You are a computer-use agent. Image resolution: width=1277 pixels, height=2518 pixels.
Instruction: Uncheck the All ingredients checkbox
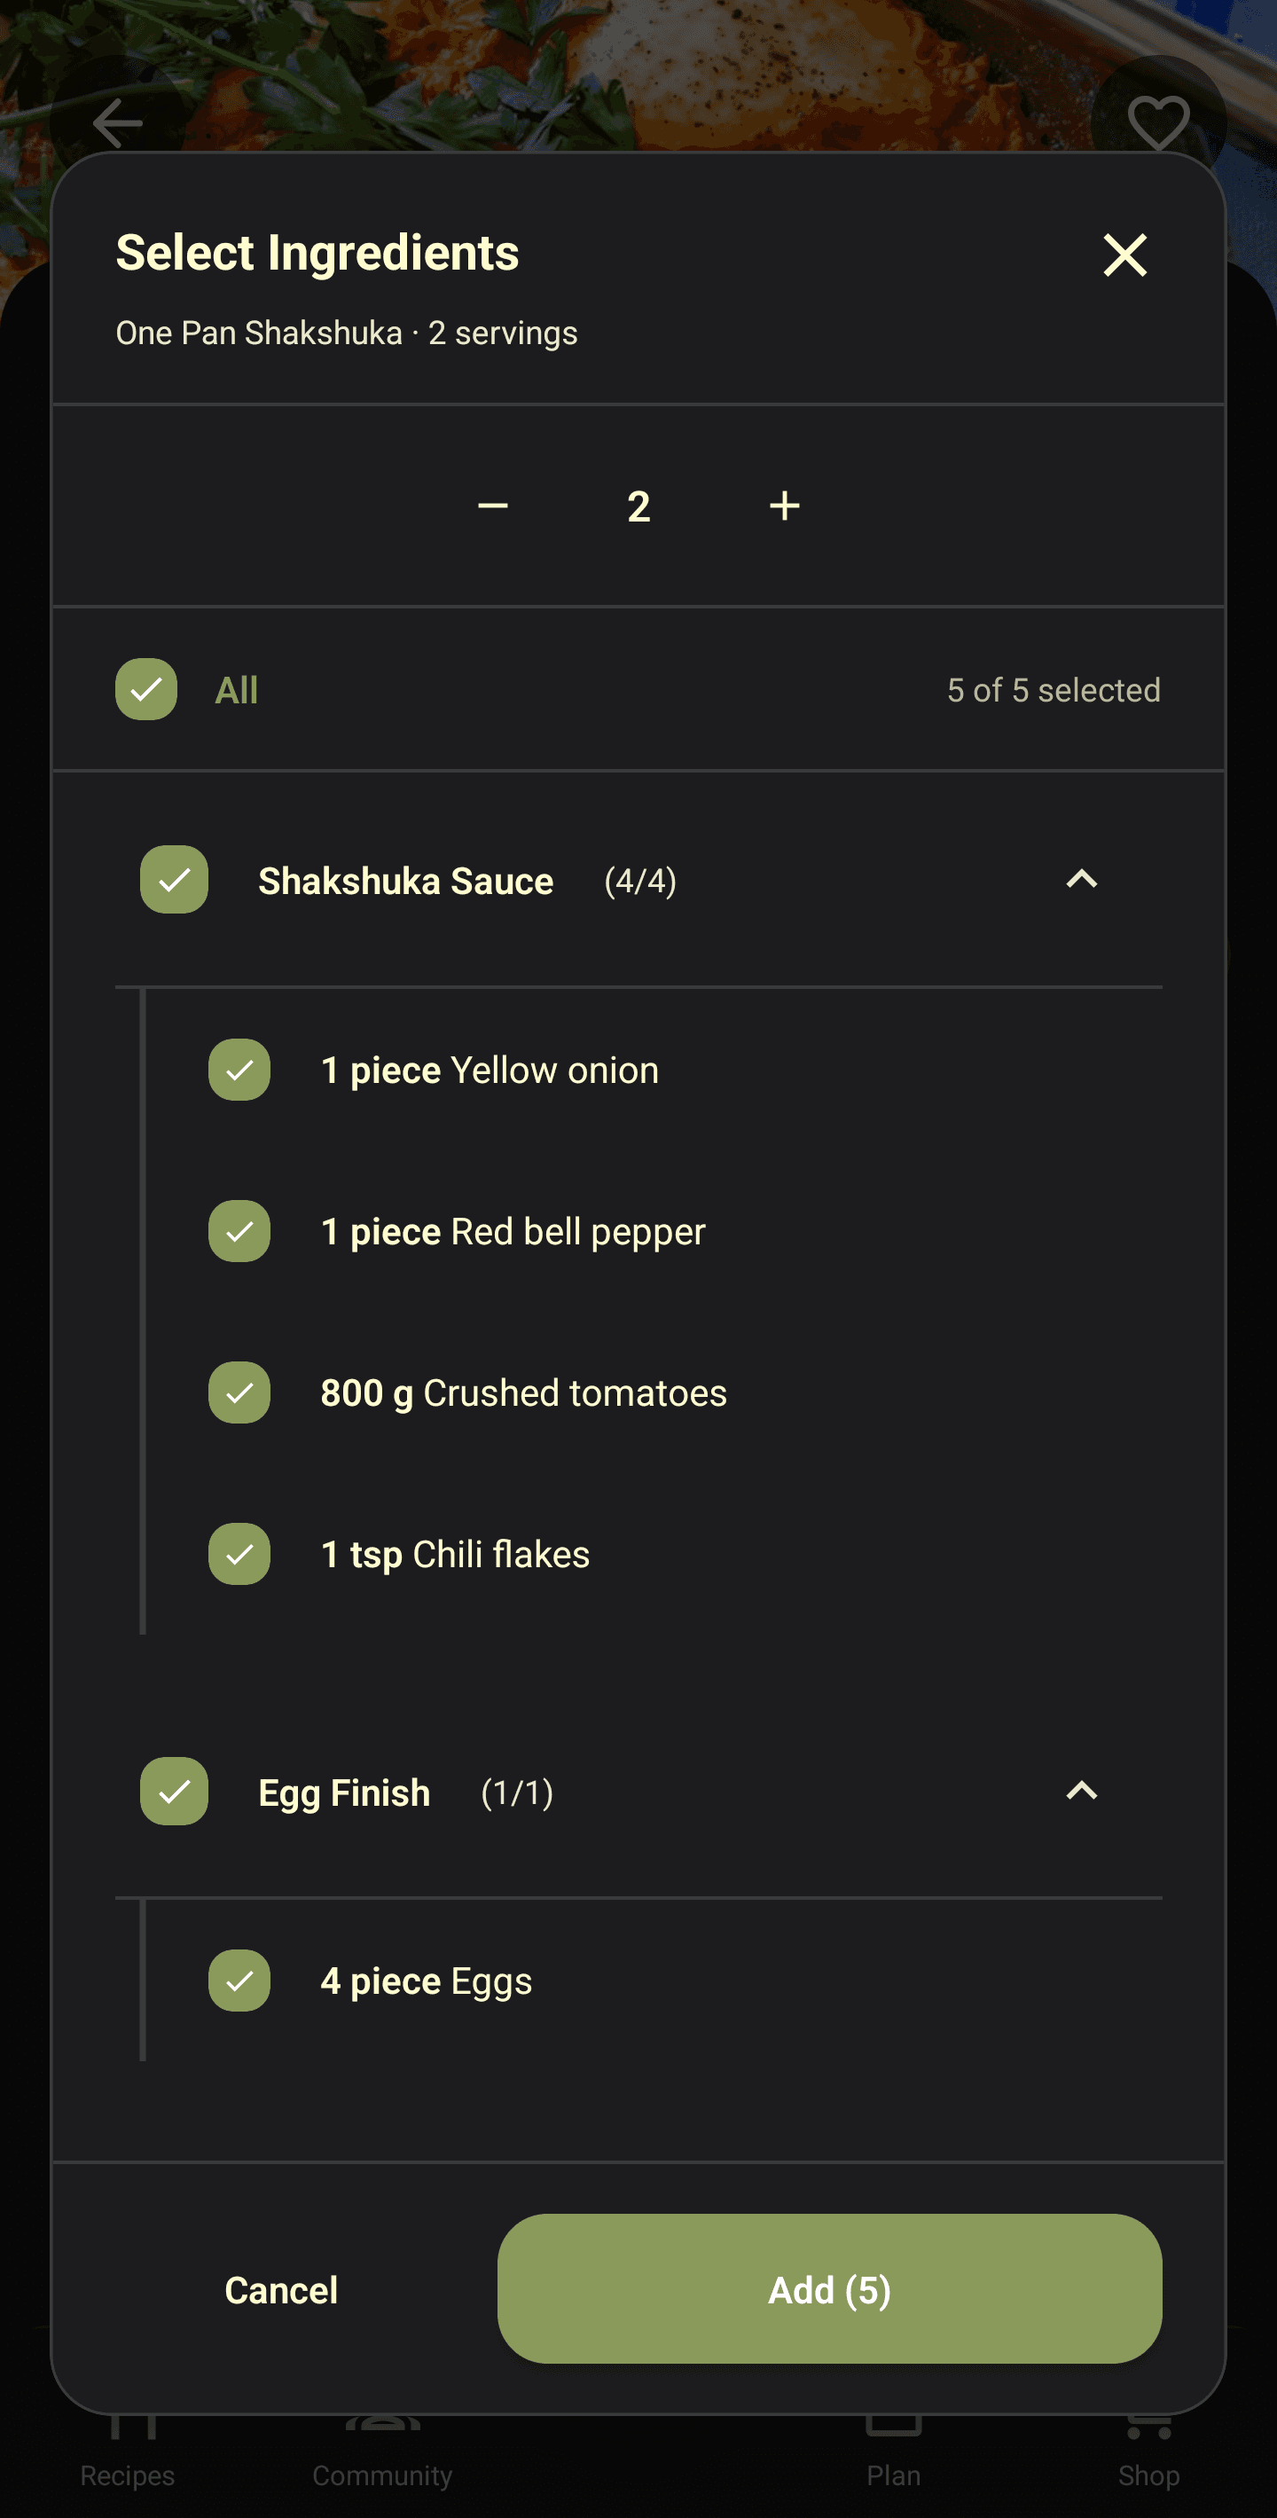pyautogui.click(x=146, y=690)
